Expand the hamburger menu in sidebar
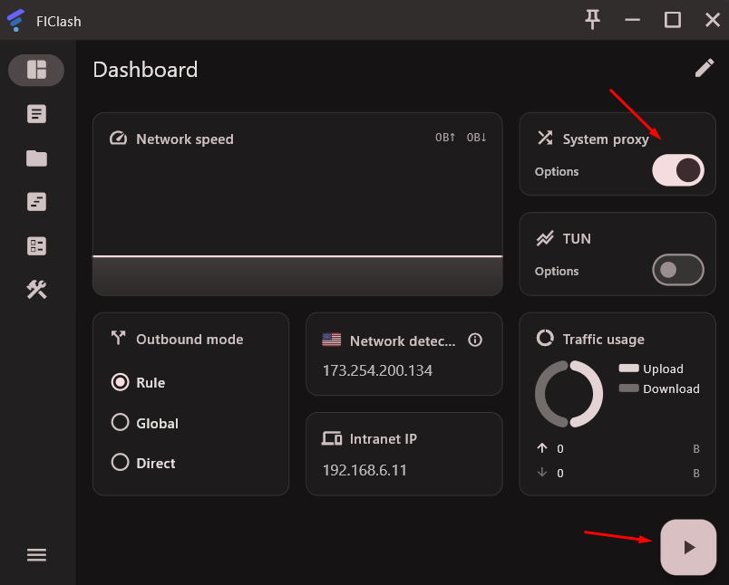Screen dimensions: 729x585 [36, 555]
